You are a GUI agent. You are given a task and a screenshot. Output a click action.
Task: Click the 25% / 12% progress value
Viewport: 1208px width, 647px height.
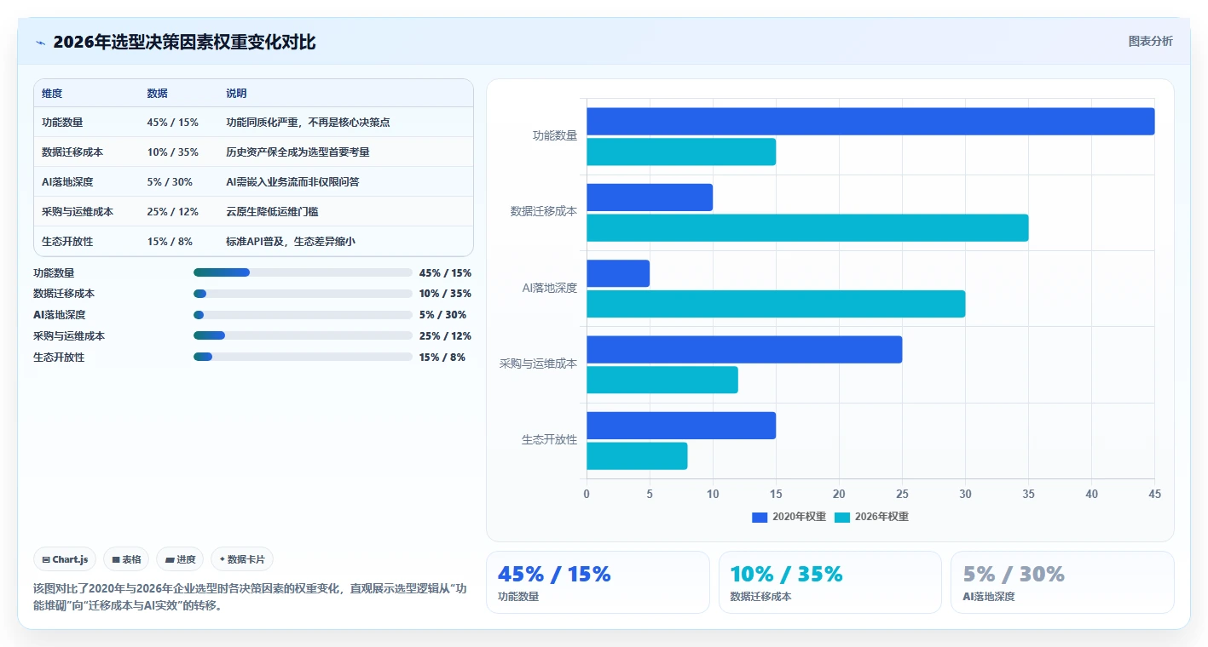coord(445,336)
